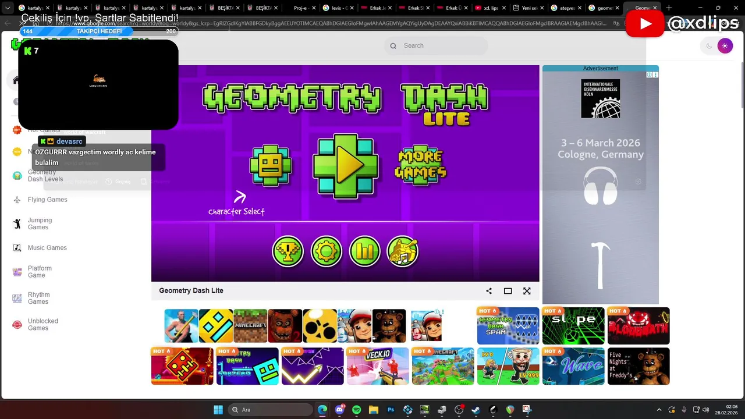This screenshot has height=419, width=745.
Task: Open the Five Nights at Freddy's thumbnail
Action: tap(638, 366)
